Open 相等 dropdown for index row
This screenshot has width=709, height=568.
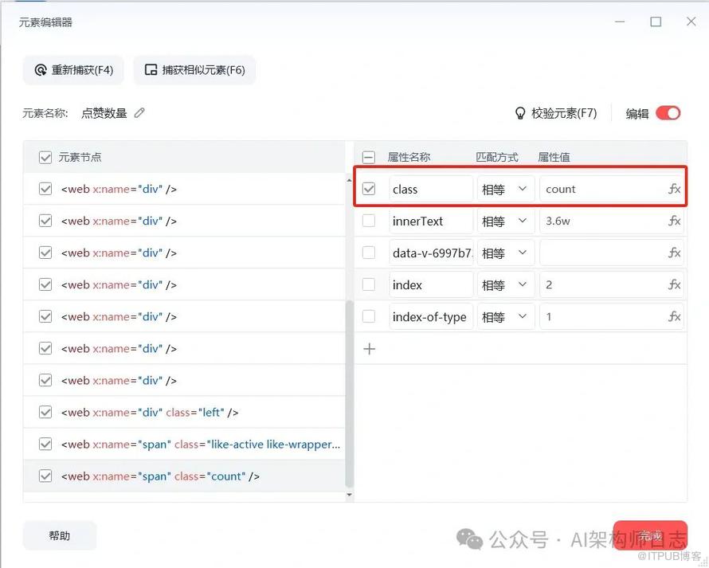[x=506, y=285]
